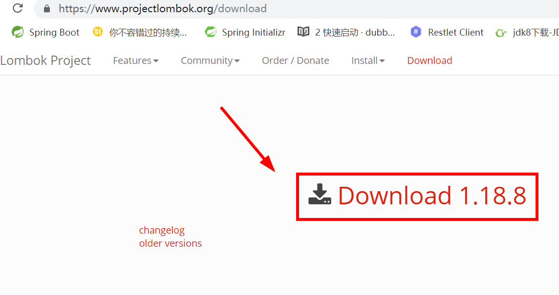Click the browser reload icon
559x295 pixels.
18,8
